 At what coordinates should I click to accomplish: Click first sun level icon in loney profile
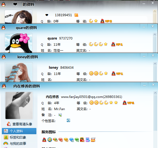coord(91,73)
